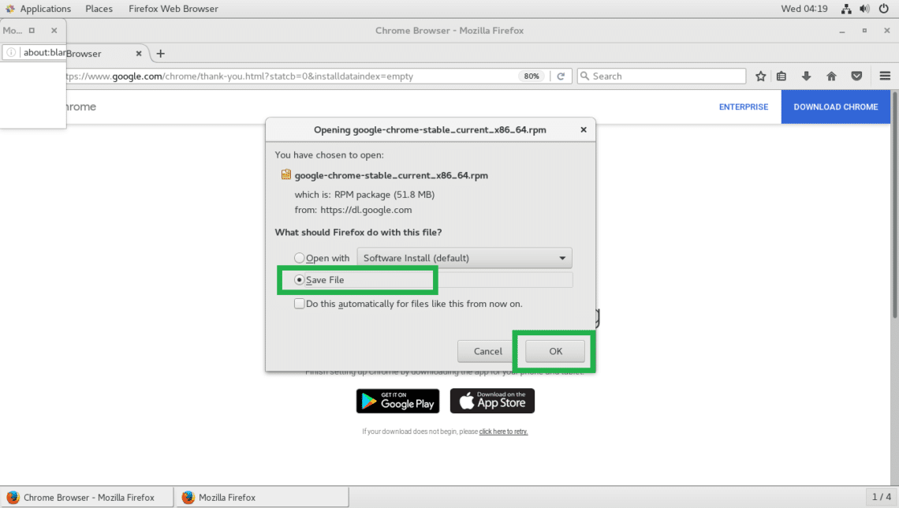Image resolution: width=899 pixels, height=508 pixels.
Task: Open the bookmarks list icon
Action: 781,77
